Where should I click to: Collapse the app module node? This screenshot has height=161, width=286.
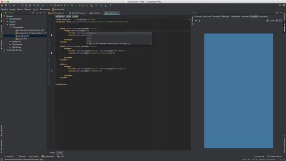[4, 16]
